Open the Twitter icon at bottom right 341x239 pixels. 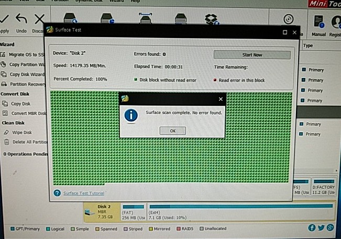click(x=321, y=228)
